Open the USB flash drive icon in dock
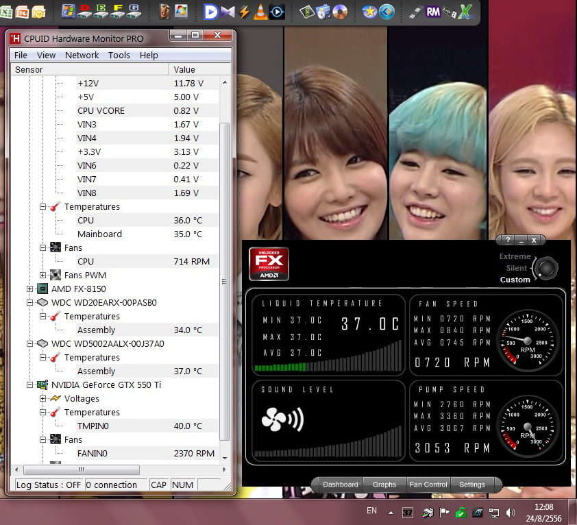This screenshot has width=577, height=525. click(415, 12)
